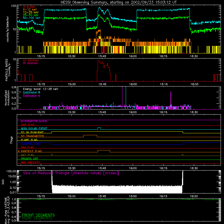Click the FLARE_FLAG label
This screenshot has width=224, height=224.
[29, 140]
